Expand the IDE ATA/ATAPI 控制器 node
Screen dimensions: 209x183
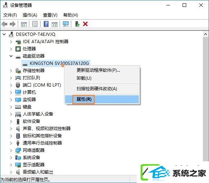11,42
